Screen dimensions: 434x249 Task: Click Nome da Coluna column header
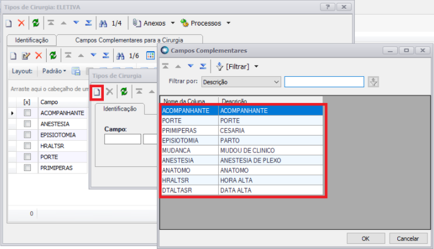(190, 101)
